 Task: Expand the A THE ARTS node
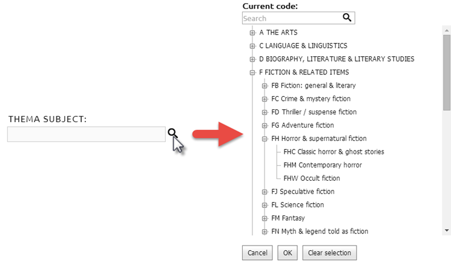coord(252,33)
